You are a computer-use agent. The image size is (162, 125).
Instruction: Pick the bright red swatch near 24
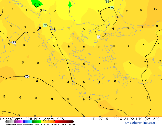pyautogui.click(x=56, y=122)
